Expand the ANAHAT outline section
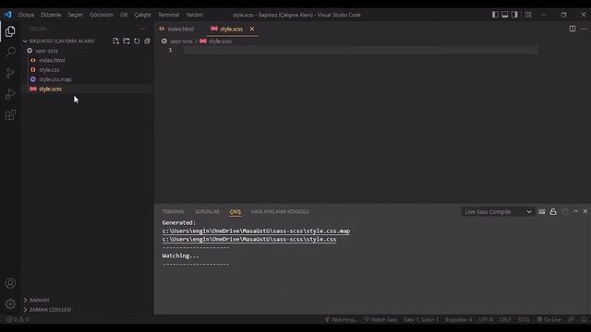Image resolution: width=591 pixels, height=332 pixels. (39, 300)
